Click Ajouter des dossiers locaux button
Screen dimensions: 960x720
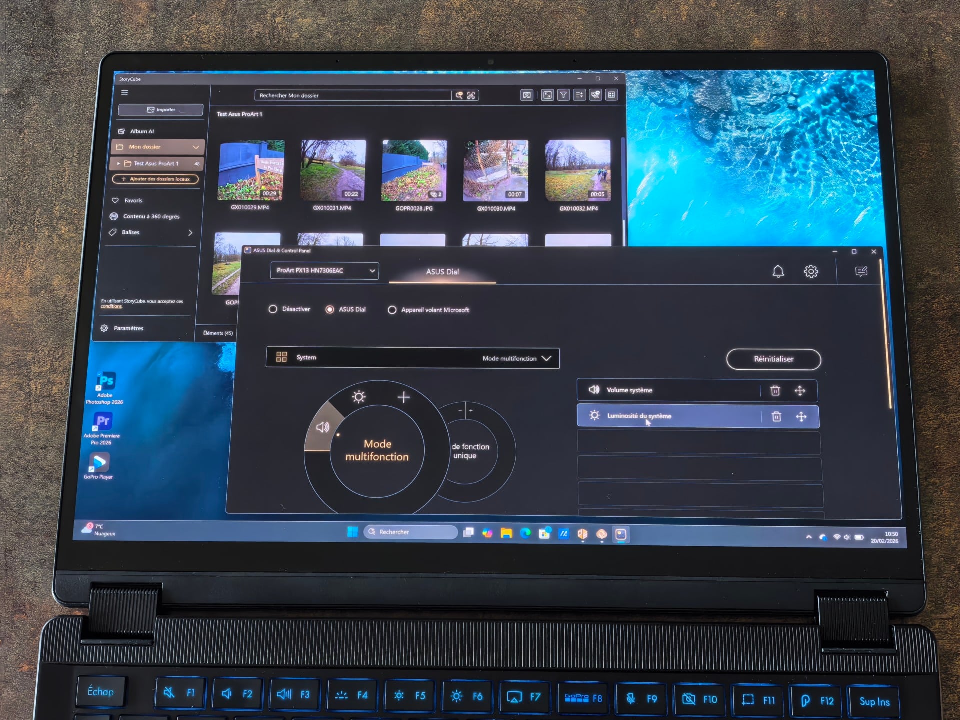click(x=156, y=179)
